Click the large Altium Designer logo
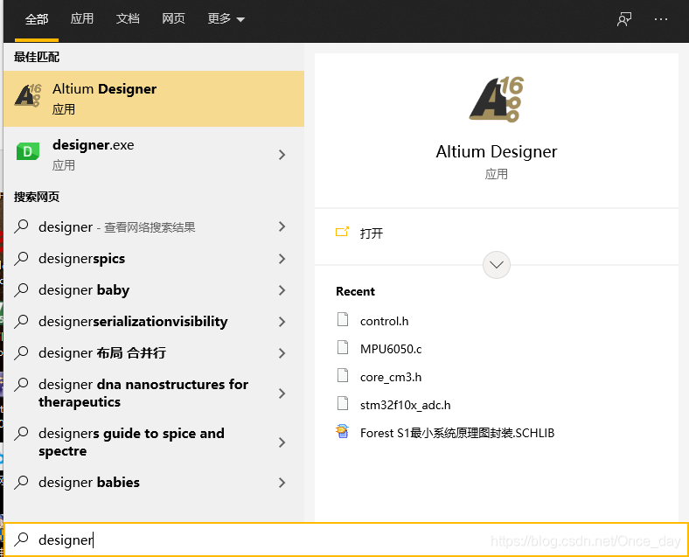Viewport: 689px width, 557px height. [x=497, y=100]
